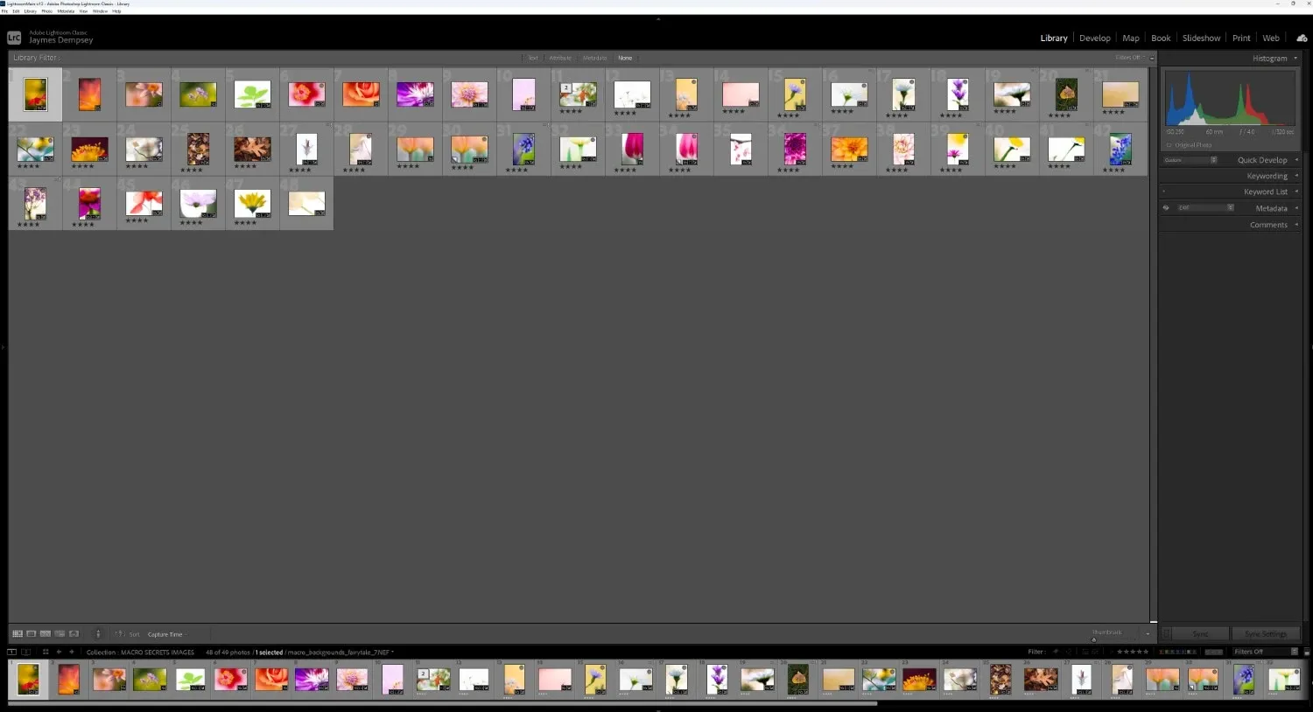Click the Sync Settings button

tap(1265, 633)
